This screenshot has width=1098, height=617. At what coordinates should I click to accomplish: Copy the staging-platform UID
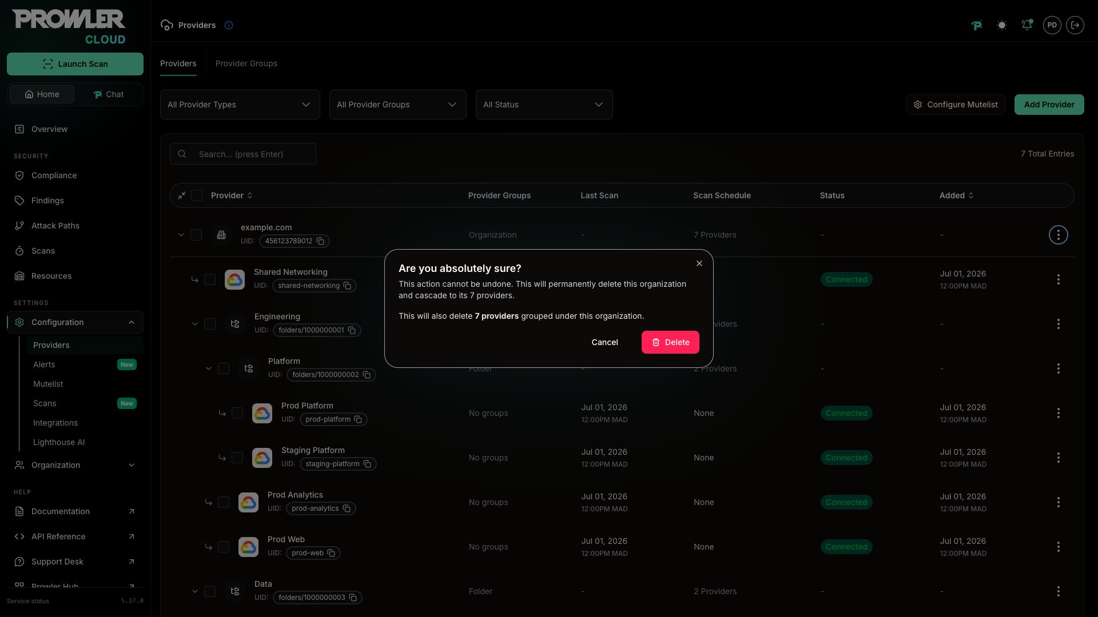pos(367,464)
